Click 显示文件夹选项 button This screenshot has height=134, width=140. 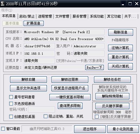coord(28,88)
